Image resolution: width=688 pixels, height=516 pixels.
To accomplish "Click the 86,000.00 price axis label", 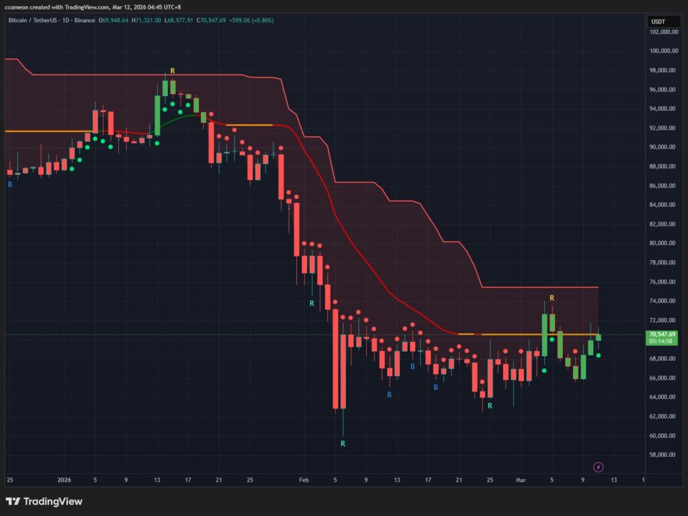I will click(x=663, y=185).
